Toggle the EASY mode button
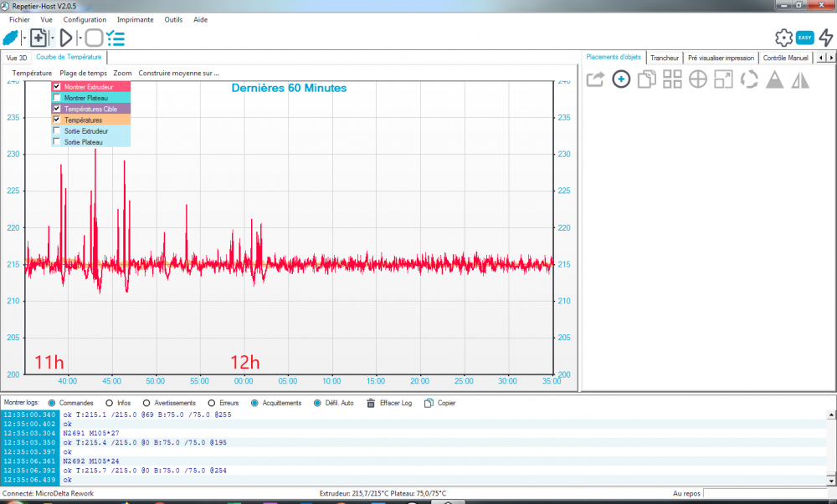The image size is (837, 504). [804, 38]
